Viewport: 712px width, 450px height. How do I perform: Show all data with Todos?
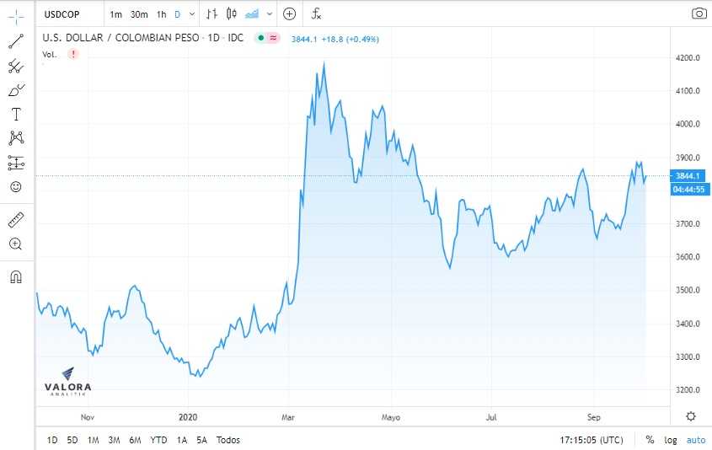(228, 440)
